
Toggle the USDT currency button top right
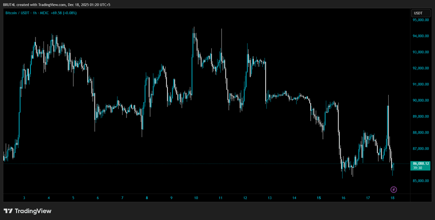420,13
